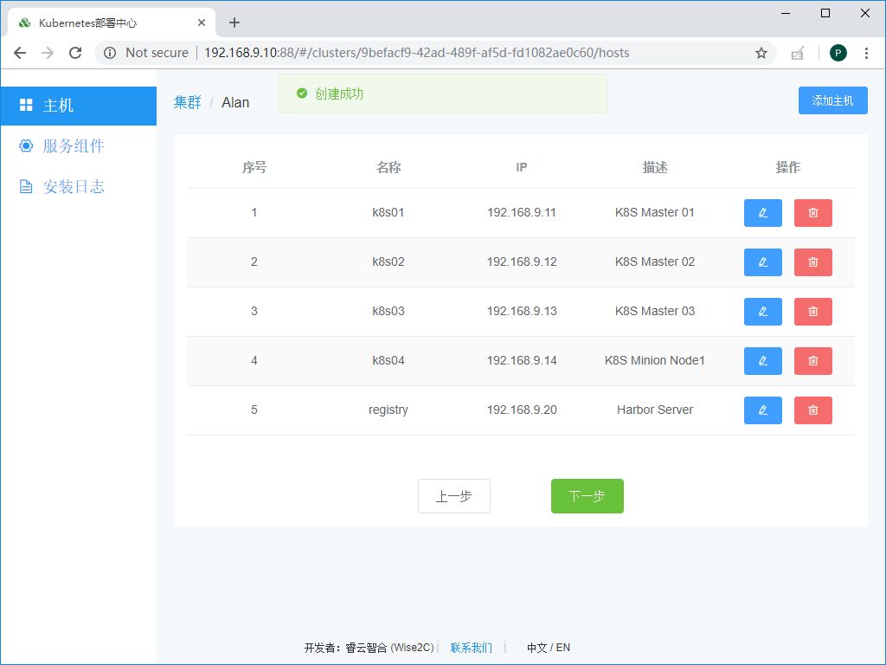Click IP address 192.168.9.20

(522, 410)
